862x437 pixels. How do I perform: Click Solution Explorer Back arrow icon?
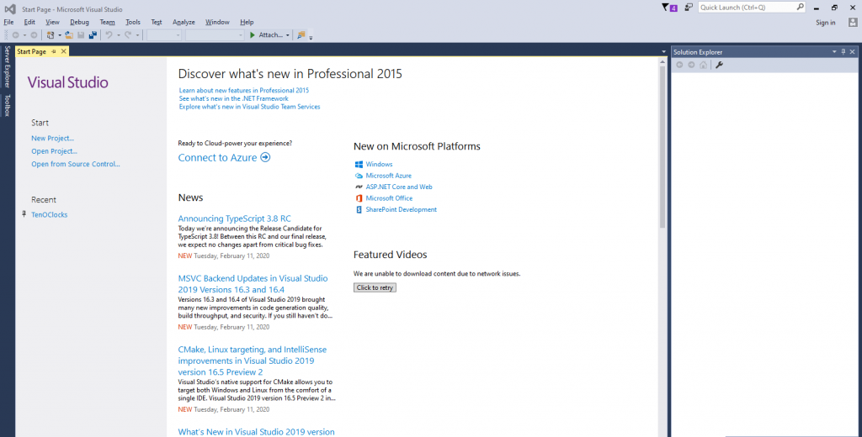[x=679, y=65]
